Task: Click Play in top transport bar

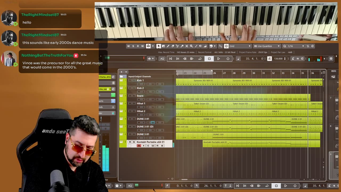Action: coord(218,59)
